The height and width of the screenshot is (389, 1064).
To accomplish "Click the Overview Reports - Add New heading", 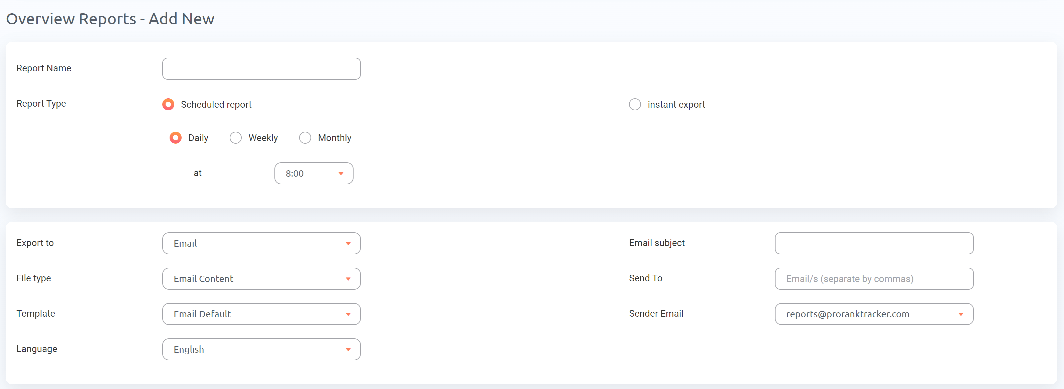I will coord(110,19).
